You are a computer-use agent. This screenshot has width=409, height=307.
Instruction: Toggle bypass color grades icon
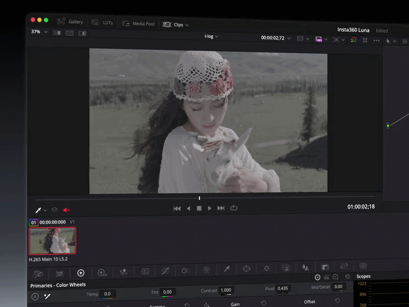354,40
